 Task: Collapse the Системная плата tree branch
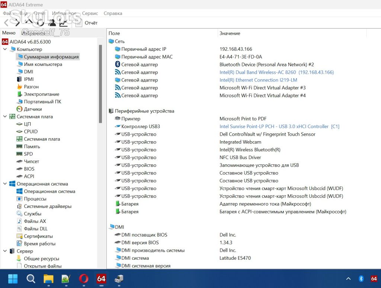(x=5, y=117)
